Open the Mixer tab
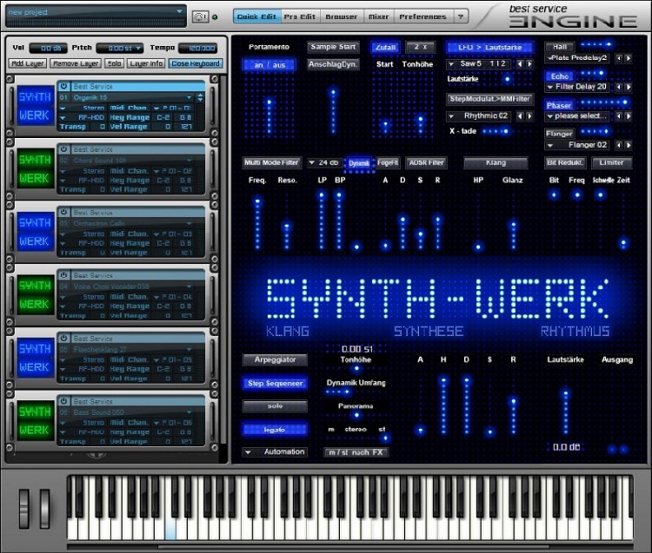Screen dimensions: 652x553 point(379,16)
